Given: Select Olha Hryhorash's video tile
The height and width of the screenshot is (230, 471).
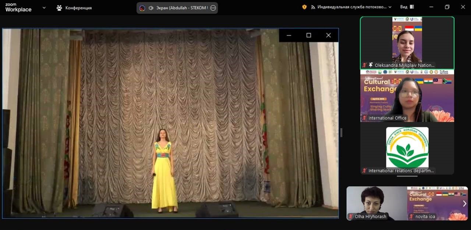Looking at the screenshot, I should coord(377,203).
